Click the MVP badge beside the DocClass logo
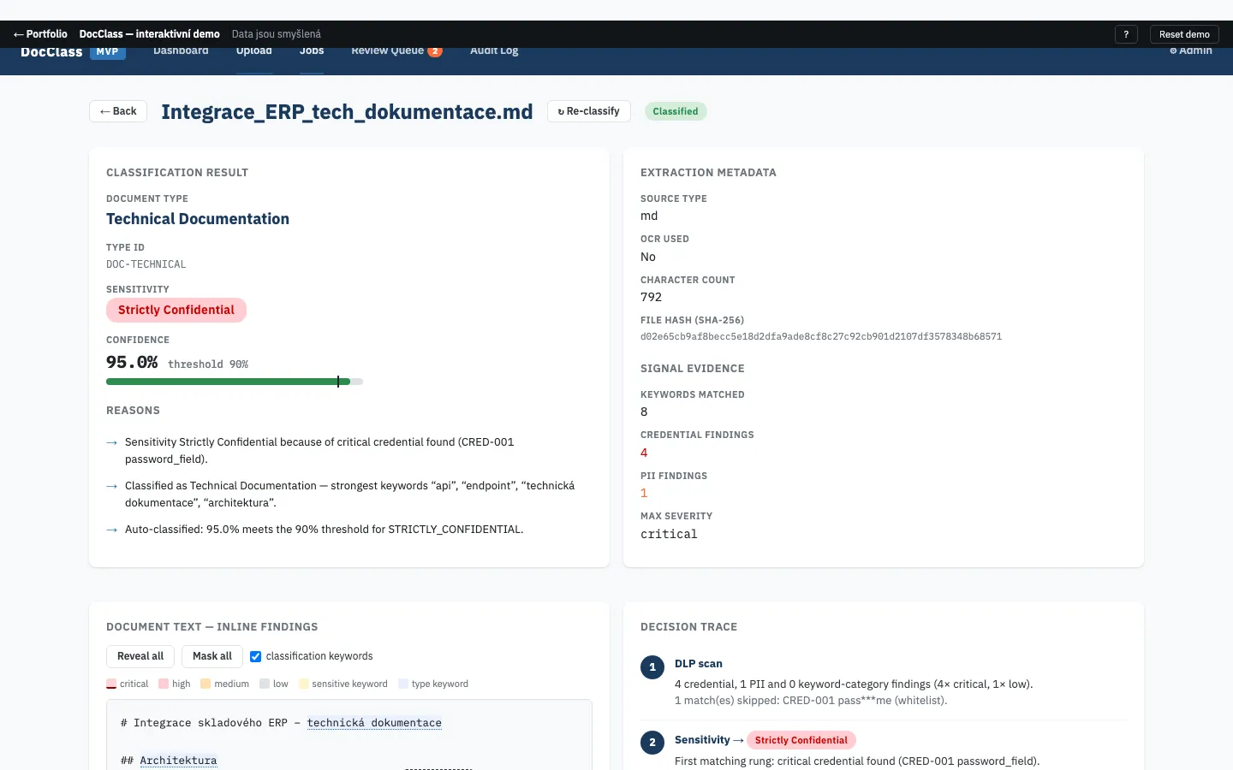 click(108, 52)
